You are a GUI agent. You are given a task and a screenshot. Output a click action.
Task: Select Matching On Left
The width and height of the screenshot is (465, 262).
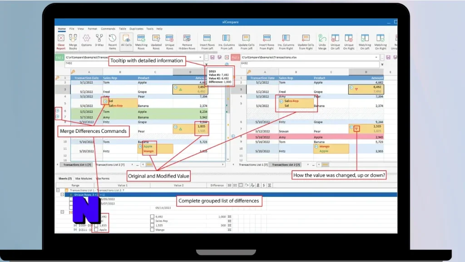point(365,41)
